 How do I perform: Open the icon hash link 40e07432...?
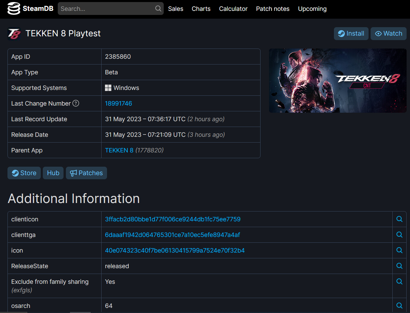[175, 251]
